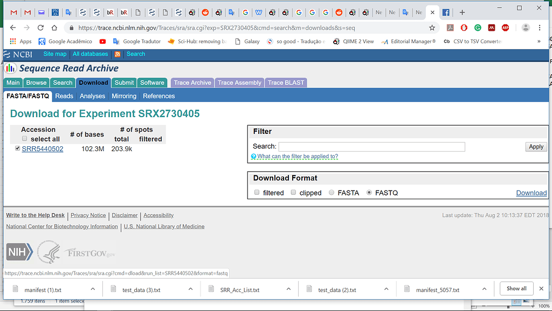Expand options for SRR_Acc_List.txt download
The width and height of the screenshot is (552, 311).
288,289
